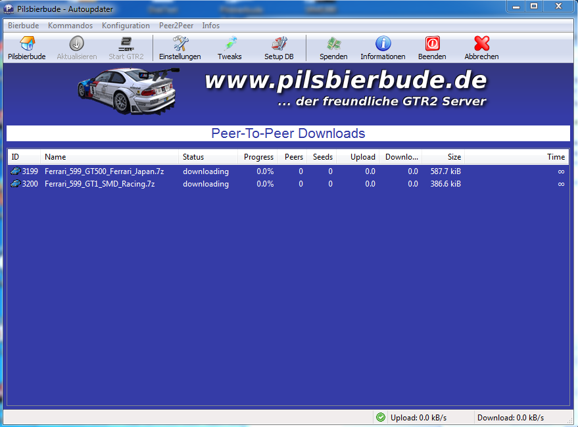Click the green connection status icon
Viewport: 578px width, 427px height.
(x=381, y=417)
